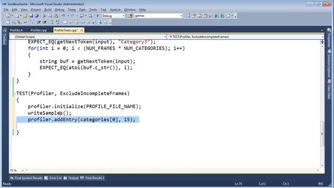334x188 pixels.
Task: Open the Debug menu
Action: tap(59, 10)
